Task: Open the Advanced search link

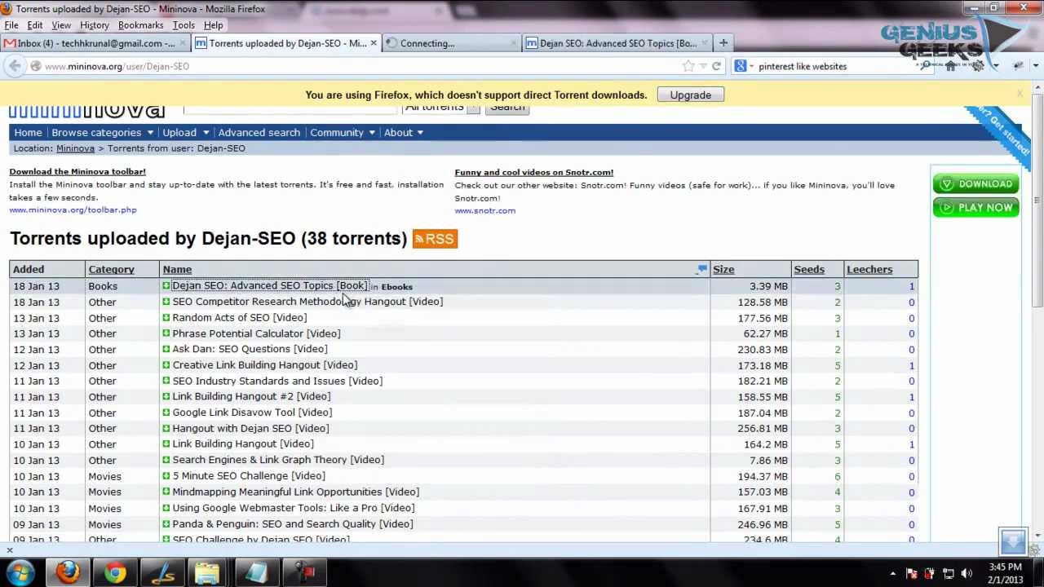Action: [x=259, y=132]
